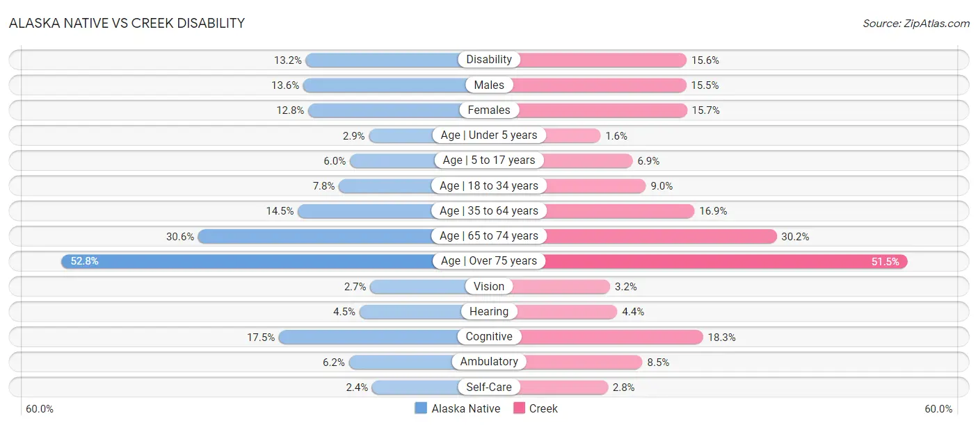This screenshot has height=425, width=978.
Task: Toggle the Creek legend label
Action: [543, 408]
